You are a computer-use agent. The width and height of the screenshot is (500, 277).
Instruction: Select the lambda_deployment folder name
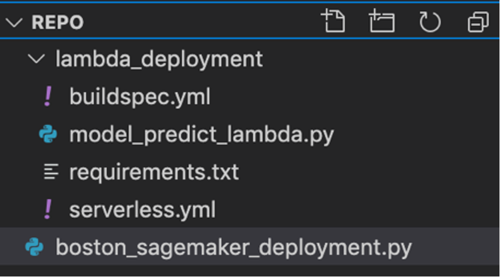pyautogui.click(x=159, y=59)
